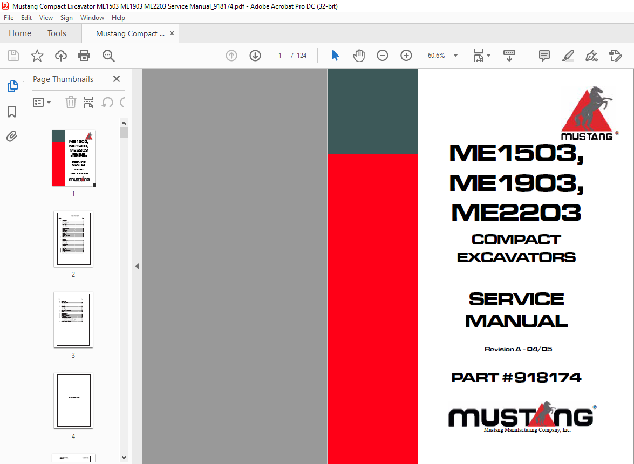The image size is (634, 464).
Task: Open fit page options dropdown arrow
Action: click(488, 56)
